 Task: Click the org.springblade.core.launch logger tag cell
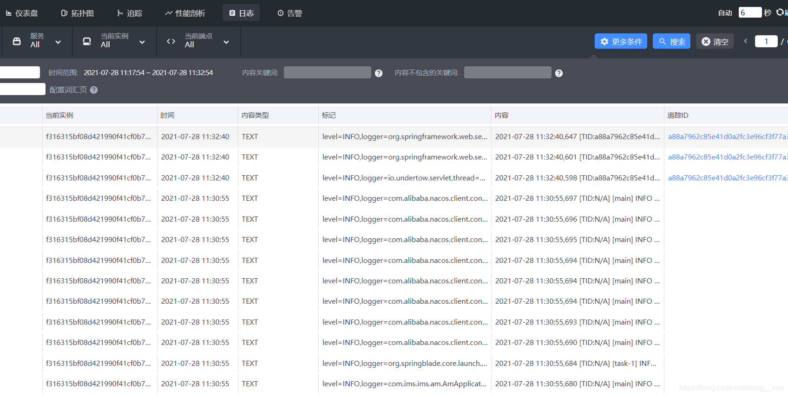pyautogui.click(x=405, y=363)
